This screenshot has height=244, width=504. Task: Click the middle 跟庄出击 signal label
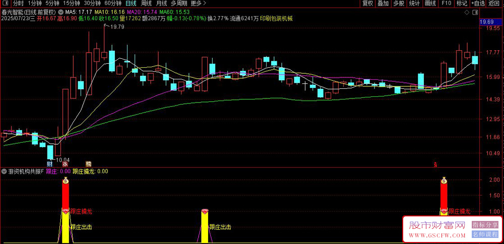pos(220,227)
